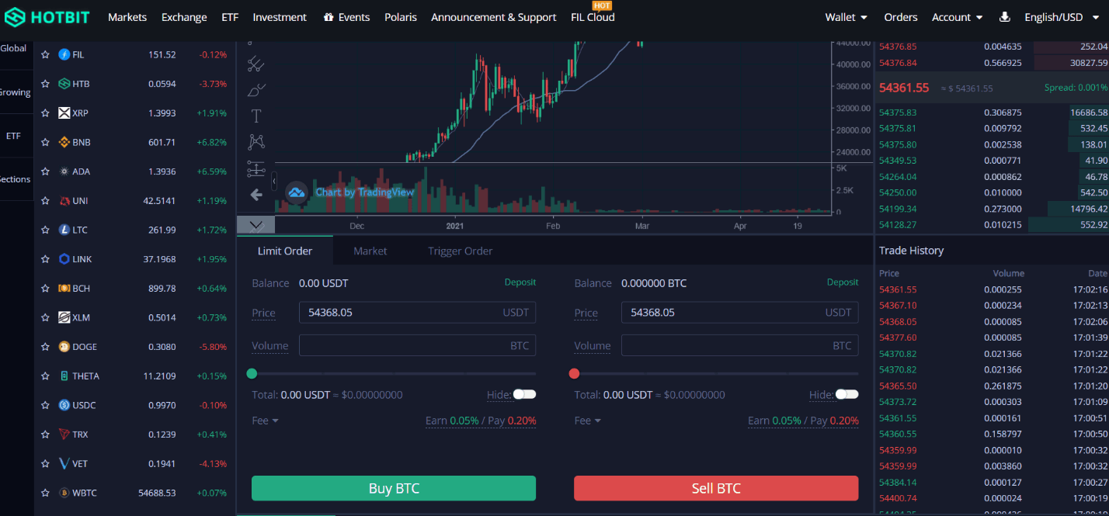Image resolution: width=1109 pixels, height=516 pixels.
Task: Click the buy Price input field
Action: pos(417,313)
